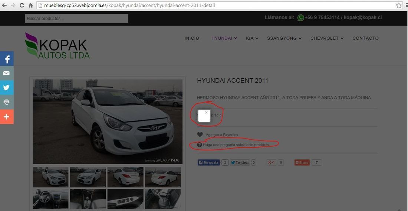The image size is (408, 211).
Task: Open the KIA menu item
Action: coord(250,38)
